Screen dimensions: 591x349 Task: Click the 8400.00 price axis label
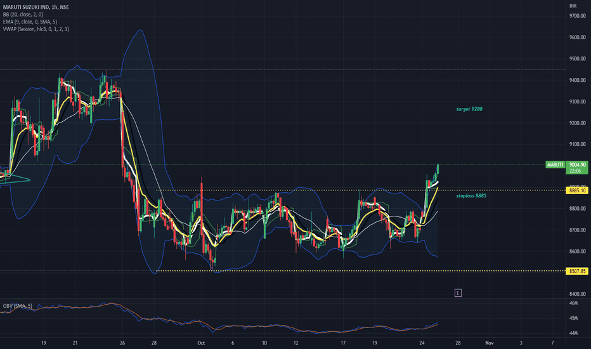click(x=578, y=294)
